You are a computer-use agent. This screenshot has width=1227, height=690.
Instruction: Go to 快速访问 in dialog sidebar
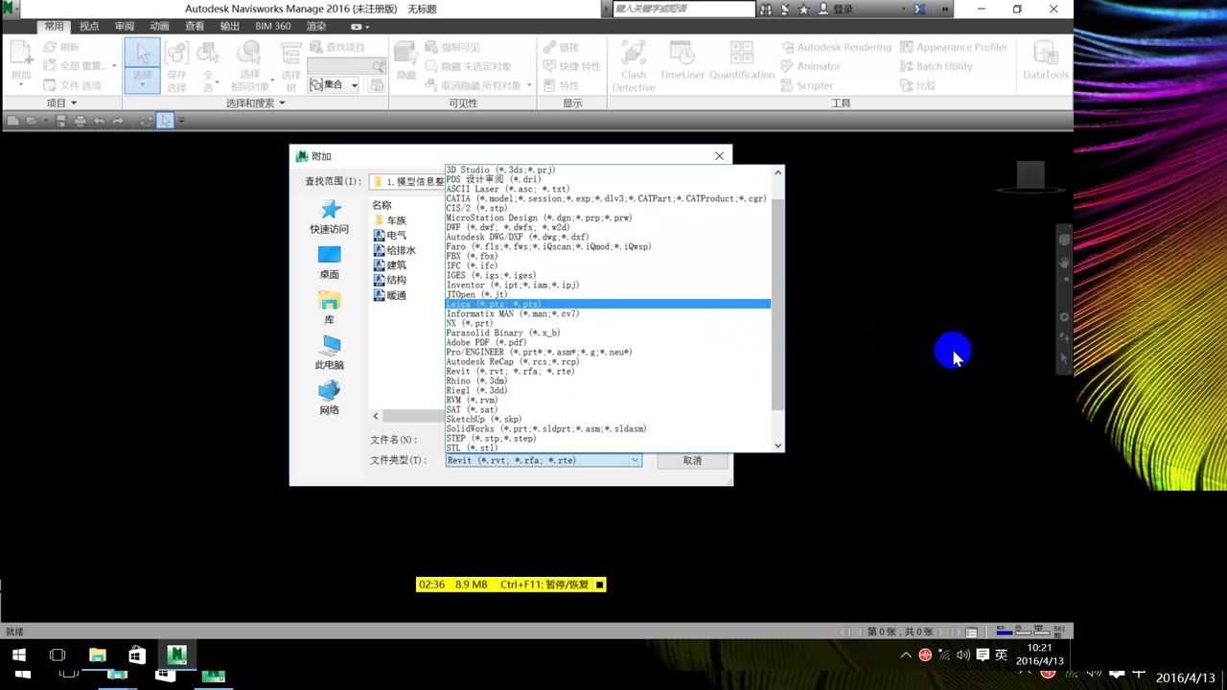[329, 218]
